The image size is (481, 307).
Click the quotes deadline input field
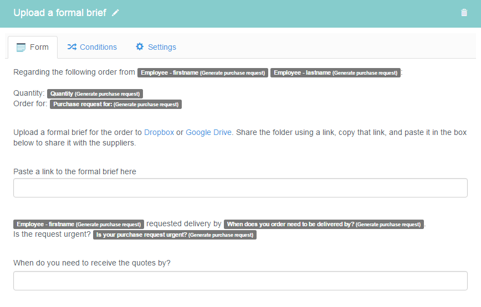coord(240,280)
